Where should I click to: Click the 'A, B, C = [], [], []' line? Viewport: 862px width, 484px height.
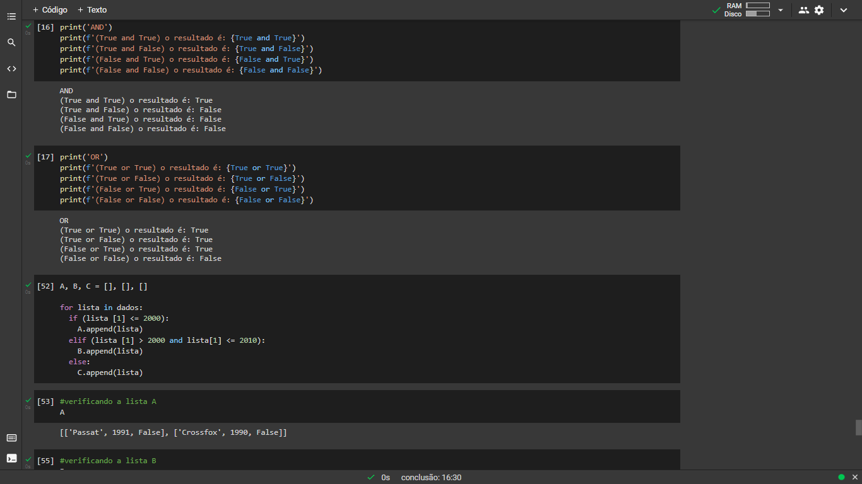click(x=104, y=286)
